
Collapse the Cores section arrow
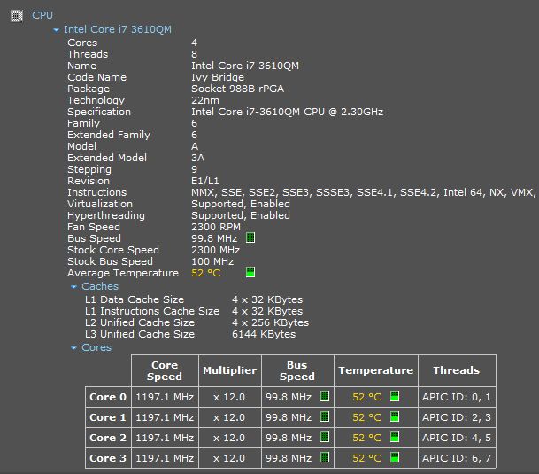pyautogui.click(x=74, y=348)
